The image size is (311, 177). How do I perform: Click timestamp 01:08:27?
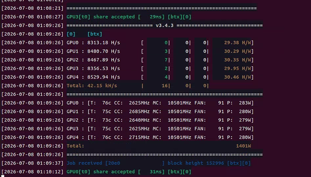tap(48, 17)
